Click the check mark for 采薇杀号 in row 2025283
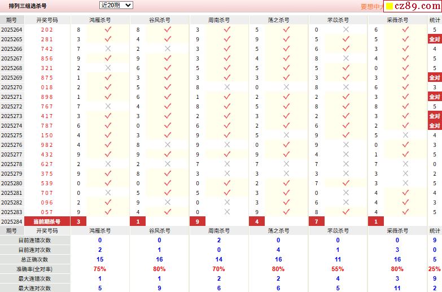 (x=405, y=212)
